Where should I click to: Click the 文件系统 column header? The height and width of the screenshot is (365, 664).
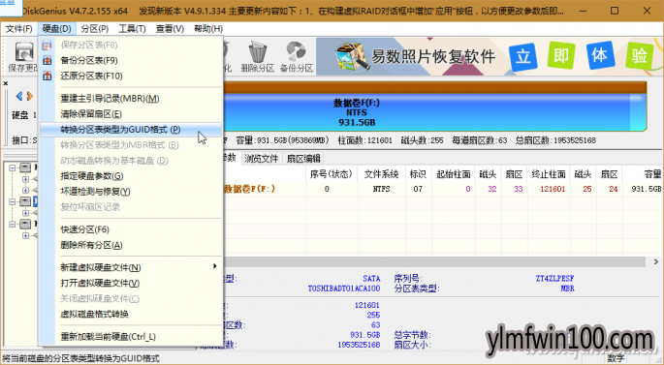382,174
